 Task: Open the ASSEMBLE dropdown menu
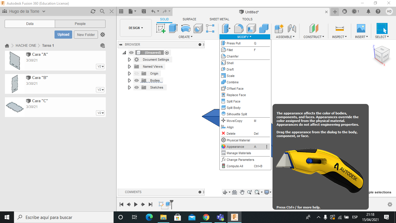click(x=285, y=37)
